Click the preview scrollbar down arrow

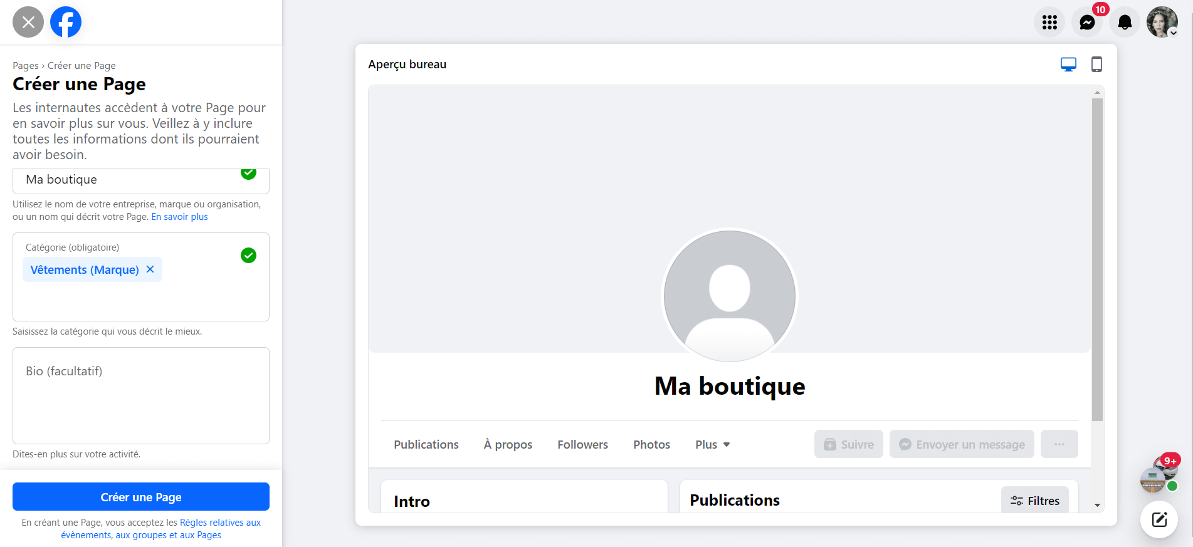coord(1097,505)
